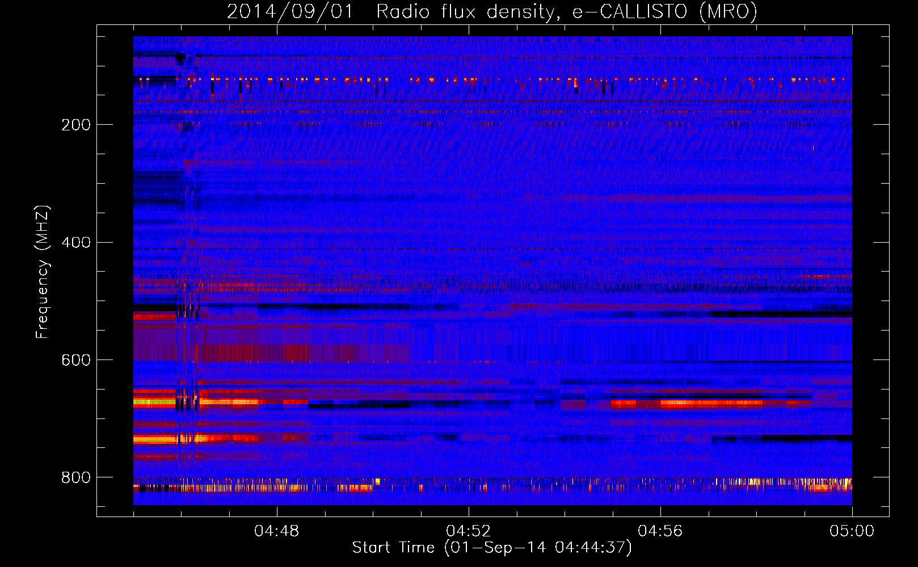
Task: Click the "800" frequency tick label
Action: [76, 478]
